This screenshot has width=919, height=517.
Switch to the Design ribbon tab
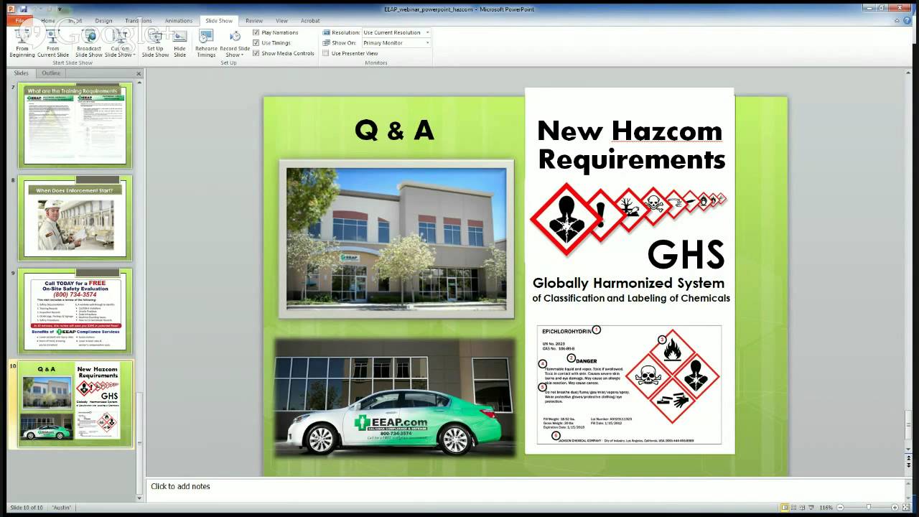click(x=103, y=21)
